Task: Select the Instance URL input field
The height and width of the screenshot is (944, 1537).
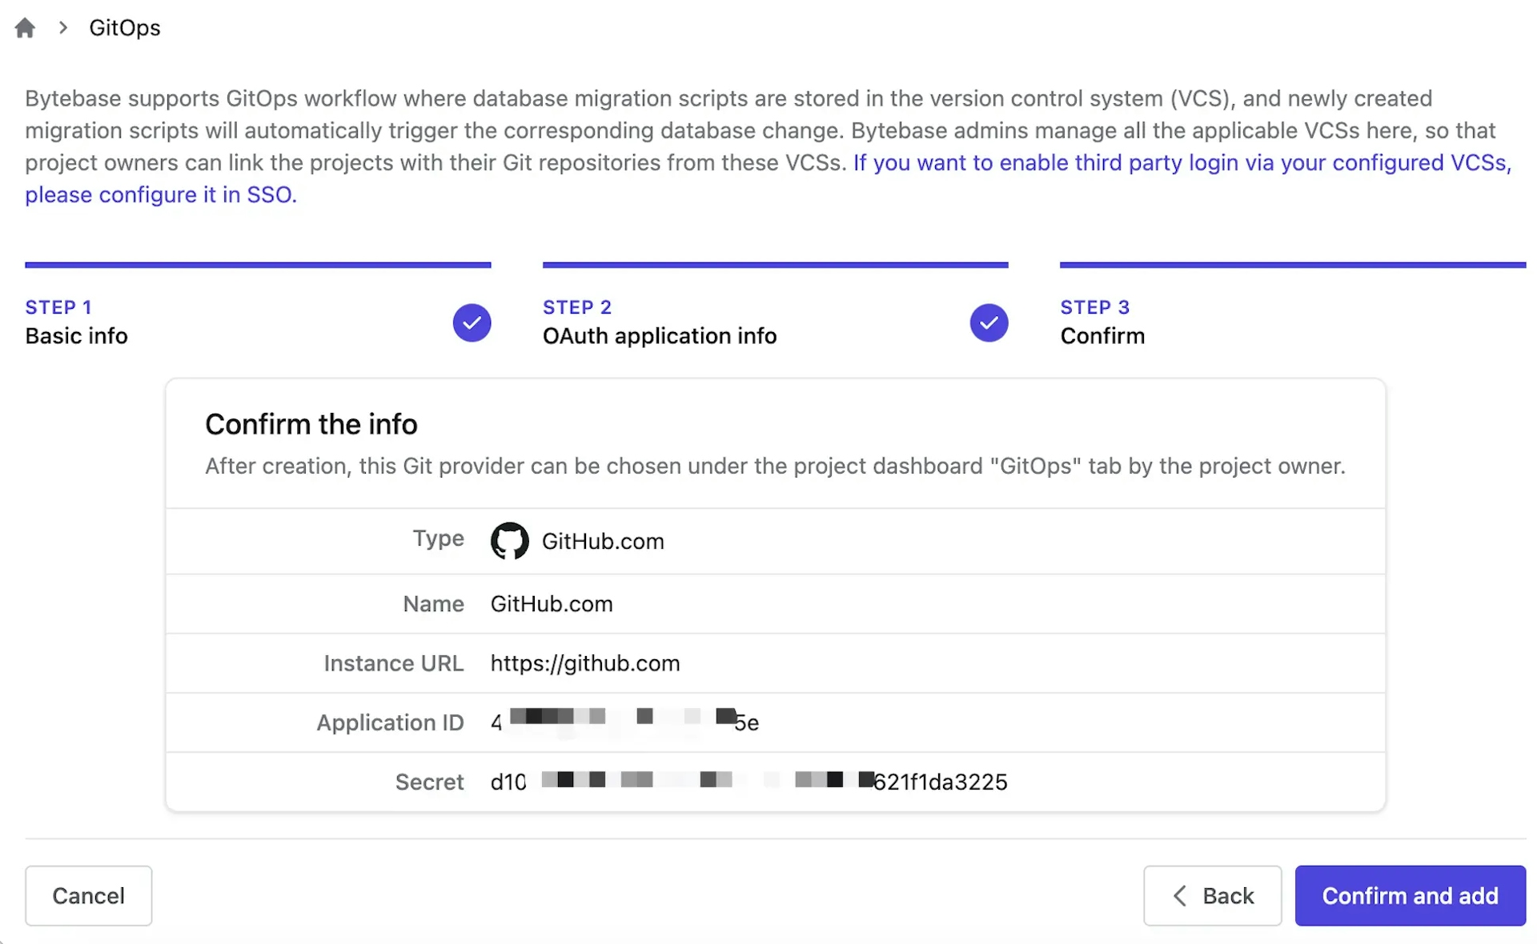Action: [585, 663]
